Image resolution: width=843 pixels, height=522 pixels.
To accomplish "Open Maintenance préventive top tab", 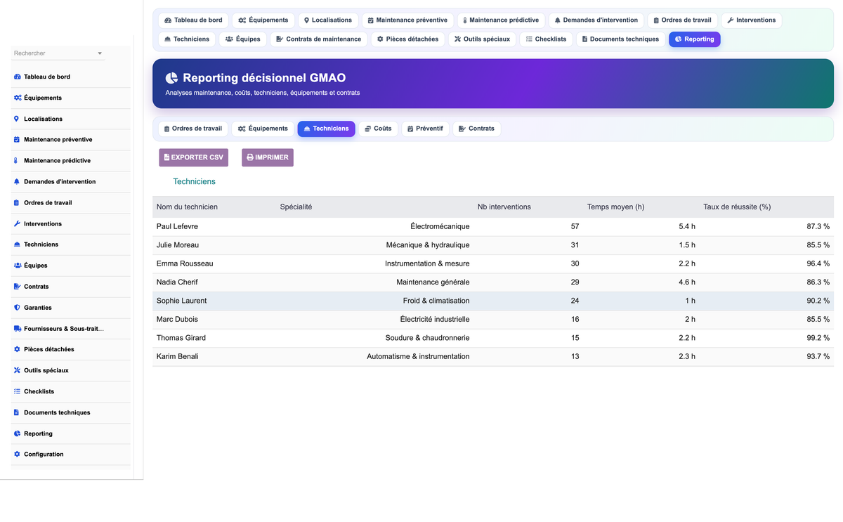I will click(x=407, y=20).
